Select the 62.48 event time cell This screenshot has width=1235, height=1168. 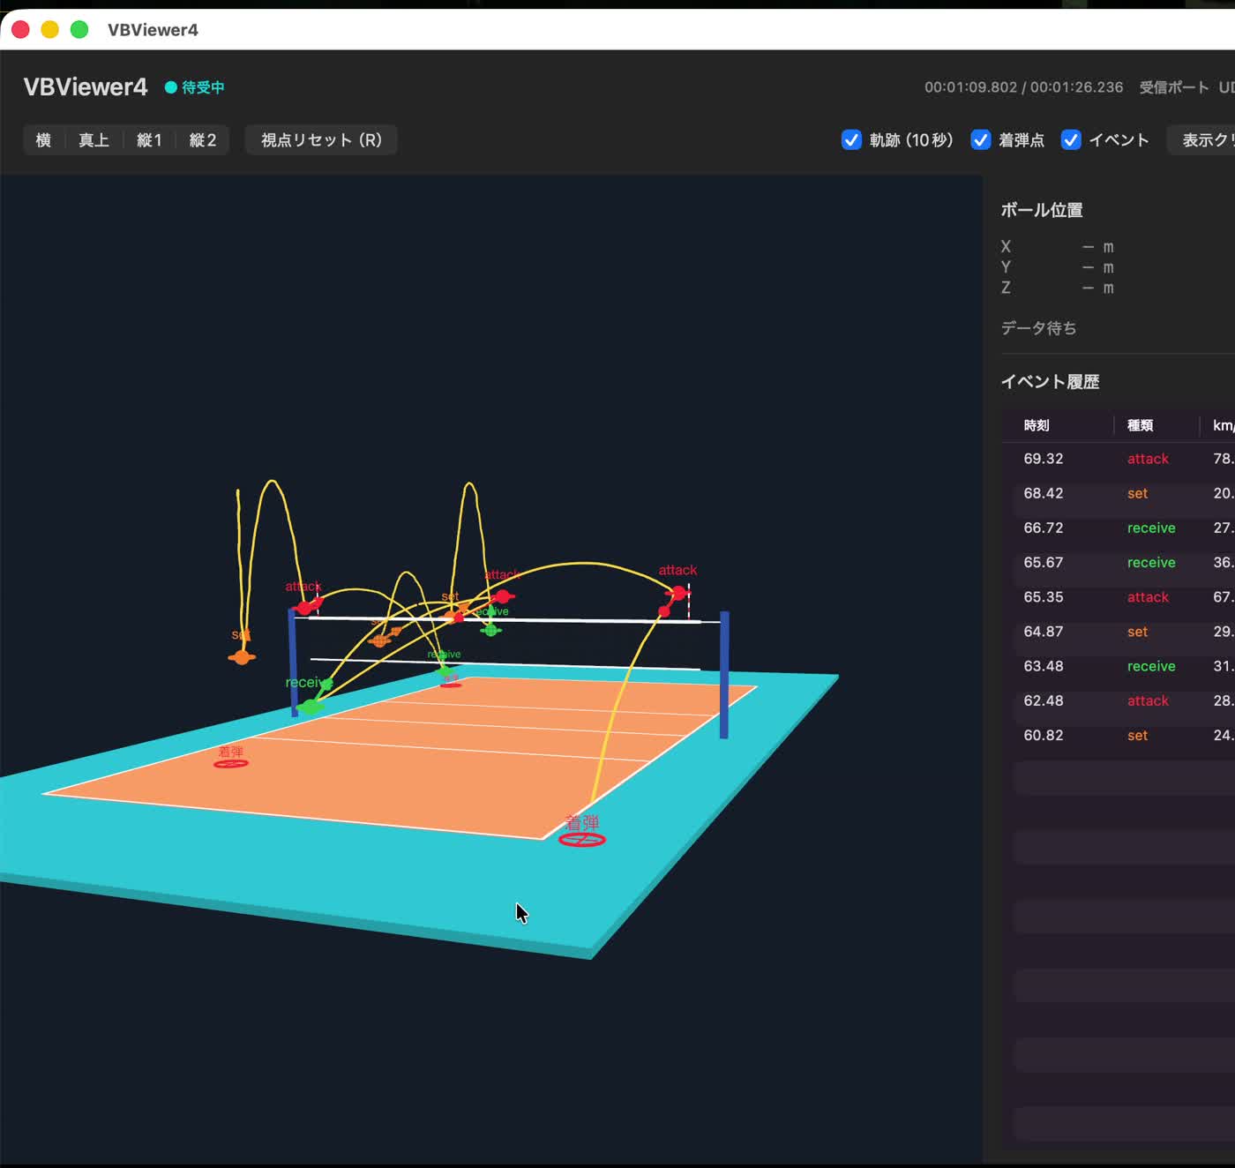(x=1044, y=700)
